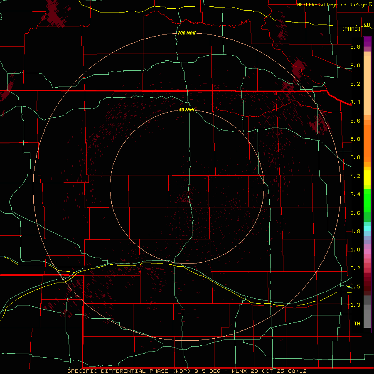Click the "08:12" time in the caption

click(x=297, y=371)
